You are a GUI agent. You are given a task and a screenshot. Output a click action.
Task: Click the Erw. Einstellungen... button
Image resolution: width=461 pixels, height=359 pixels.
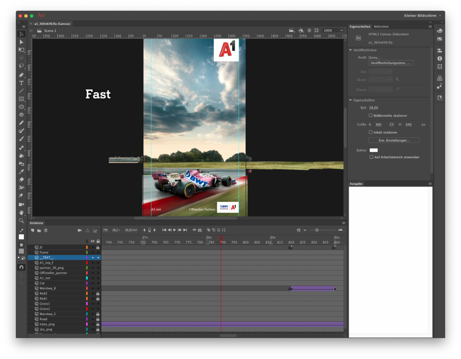(394, 140)
